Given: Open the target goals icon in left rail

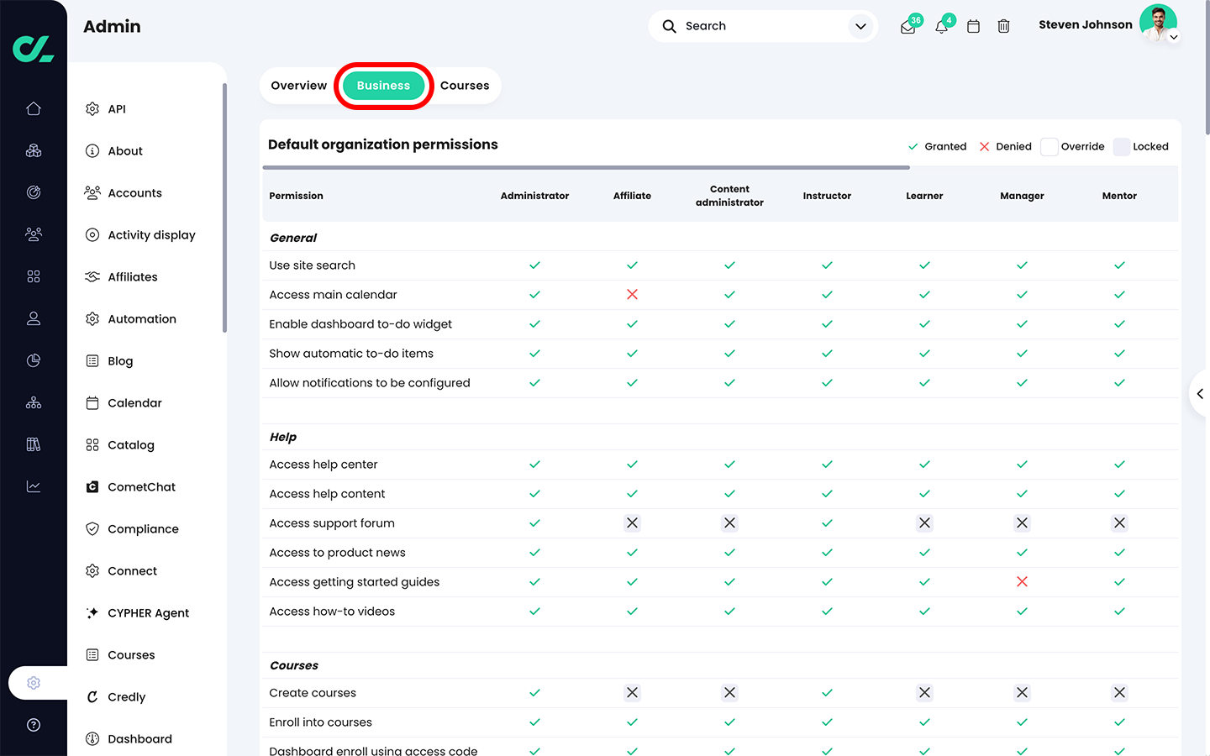Looking at the screenshot, I should tap(34, 192).
